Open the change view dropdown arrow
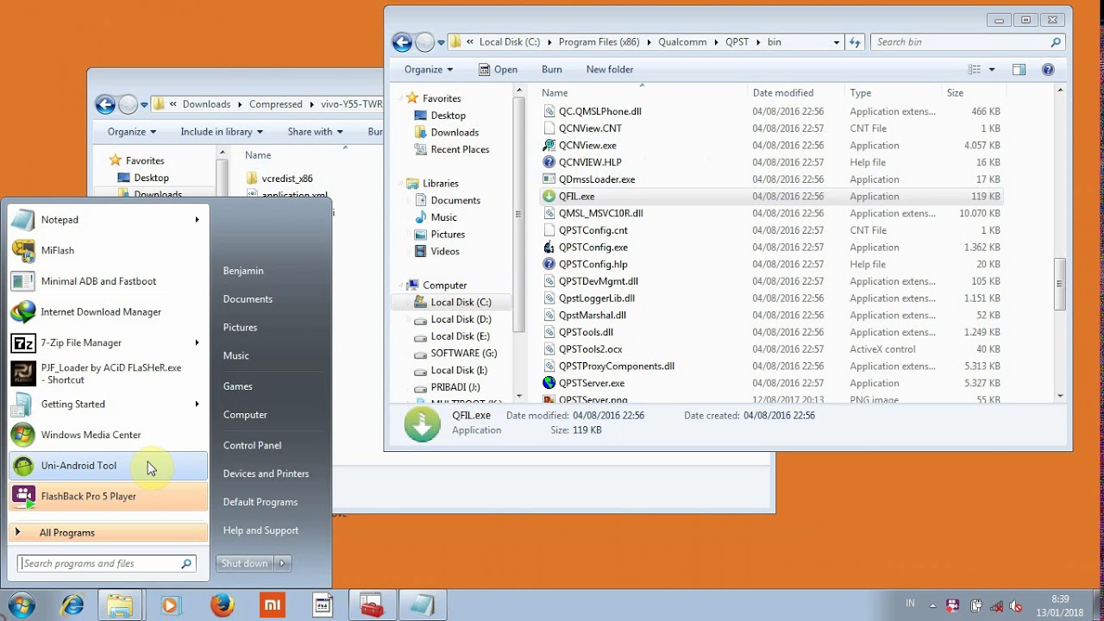 pyautogui.click(x=992, y=70)
